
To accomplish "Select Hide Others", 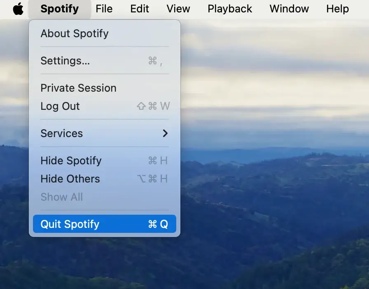I will (x=70, y=179).
